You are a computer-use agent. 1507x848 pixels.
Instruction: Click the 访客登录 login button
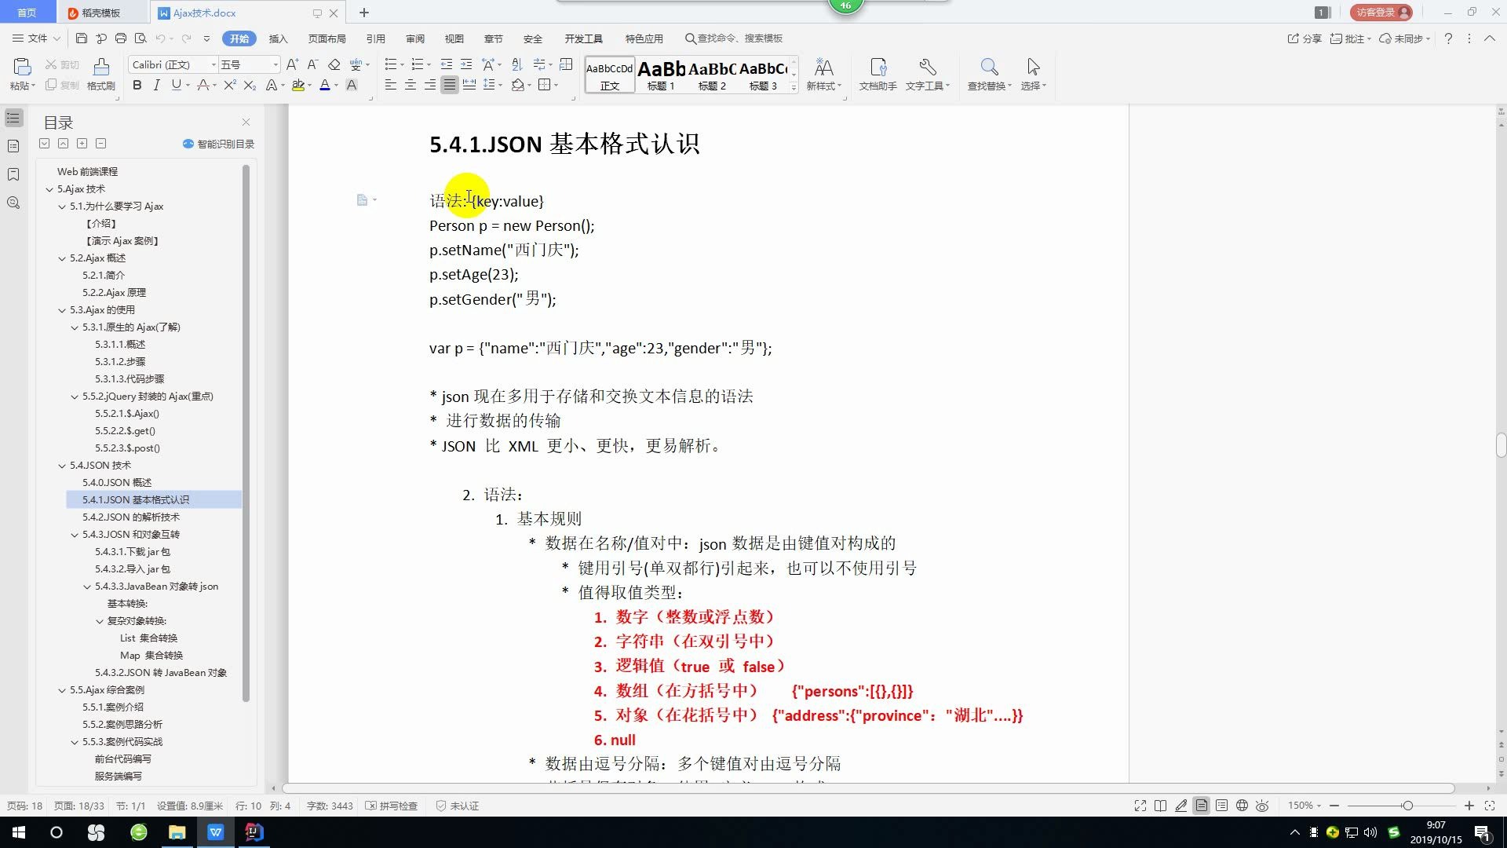point(1381,13)
